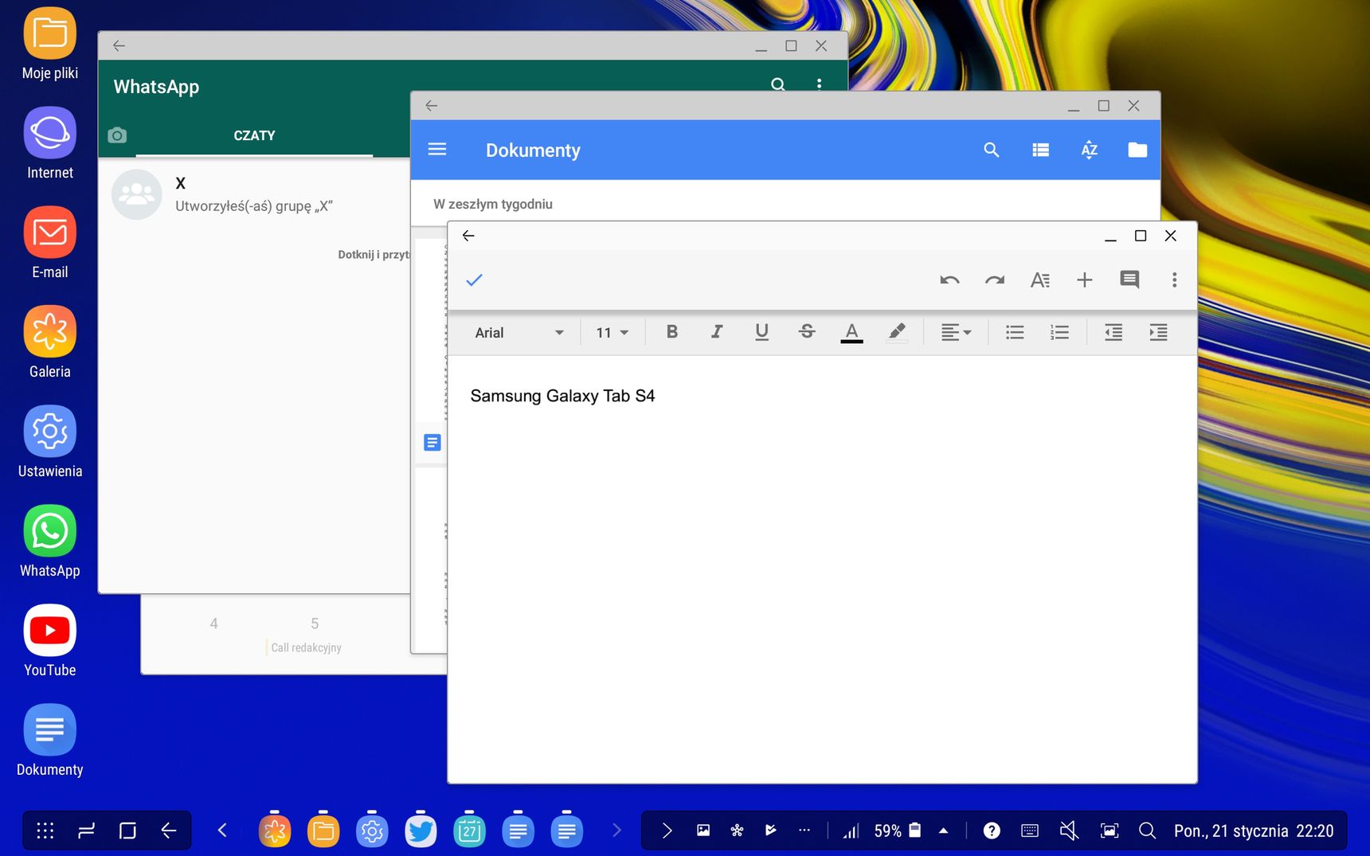Viewport: 1370px width, 856px height.
Task: Undo last edit in document
Action: click(x=949, y=279)
